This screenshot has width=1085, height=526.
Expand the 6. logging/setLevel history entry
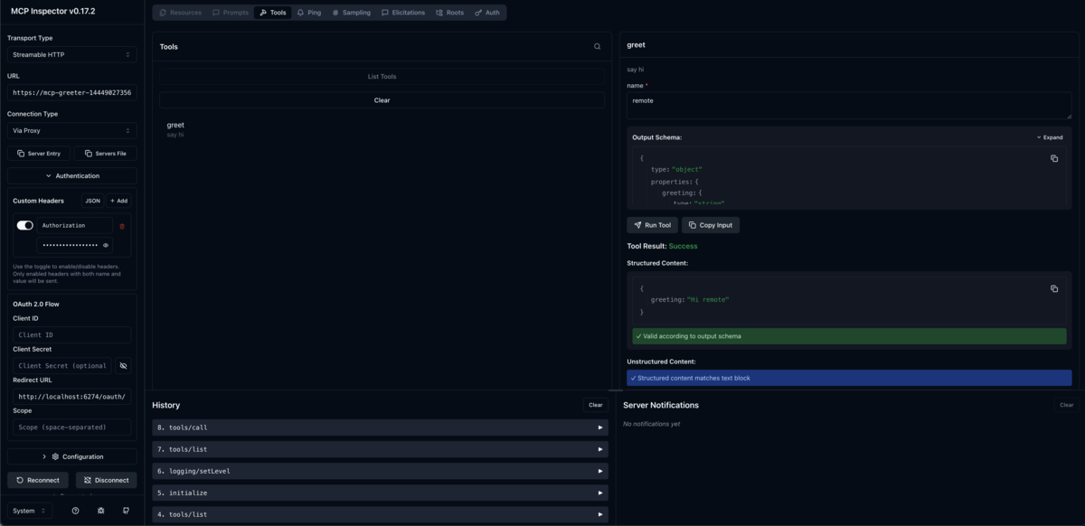coord(380,471)
